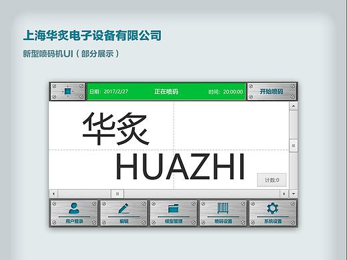This screenshot has height=260, width=347.
Task: Click the vertical scrollbar down arrow
Action: point(294,194)
